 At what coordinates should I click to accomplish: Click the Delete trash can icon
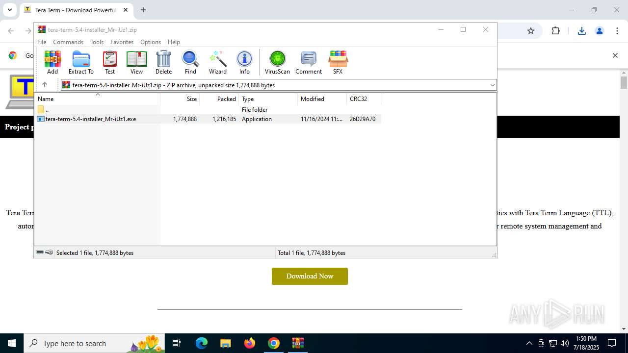pos(163,62)
